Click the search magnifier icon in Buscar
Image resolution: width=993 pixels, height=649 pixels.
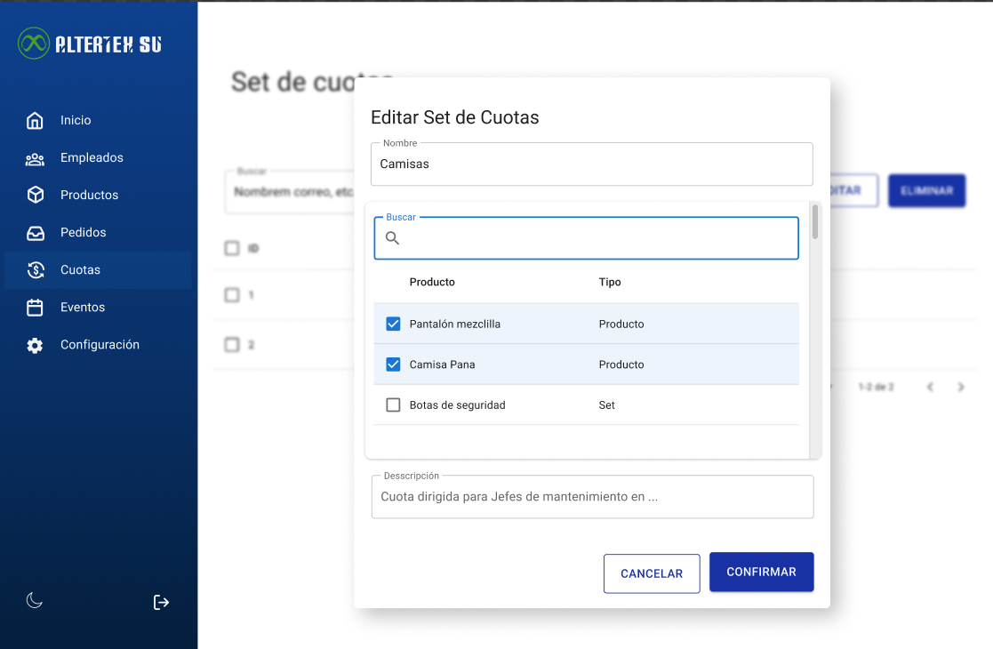(x=393, y=238)
